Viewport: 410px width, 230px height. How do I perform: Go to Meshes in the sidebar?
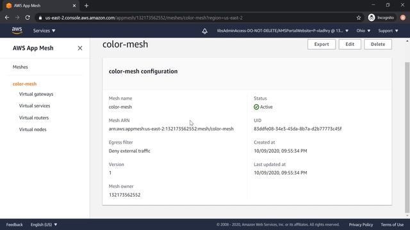coord(20,67)
